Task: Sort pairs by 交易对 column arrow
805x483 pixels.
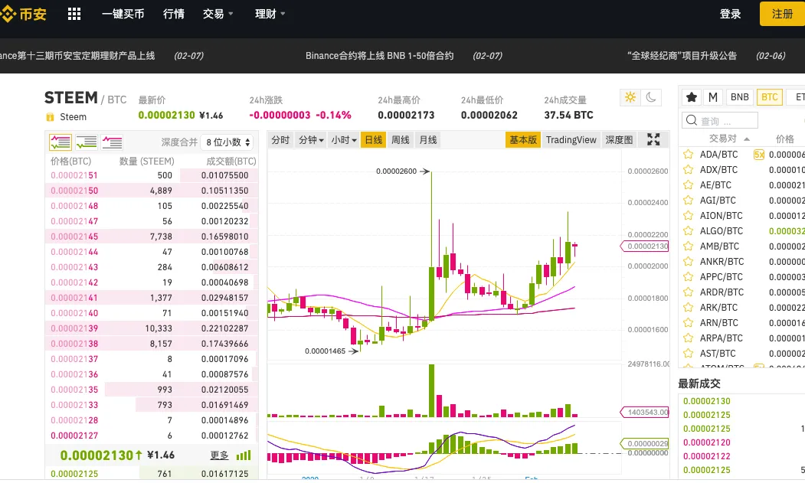Action: (747, 139)
